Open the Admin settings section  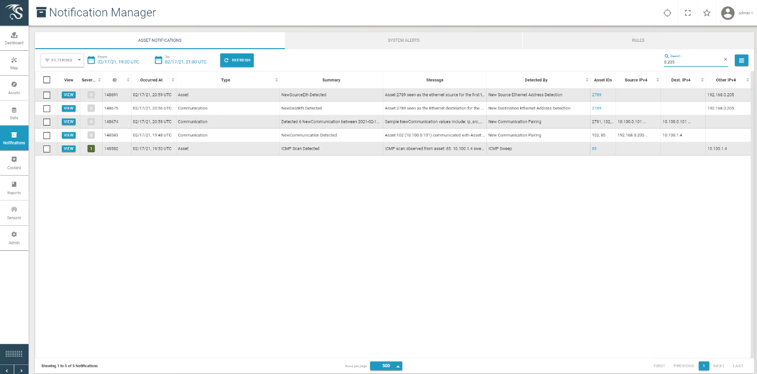(x=14, y=238)
